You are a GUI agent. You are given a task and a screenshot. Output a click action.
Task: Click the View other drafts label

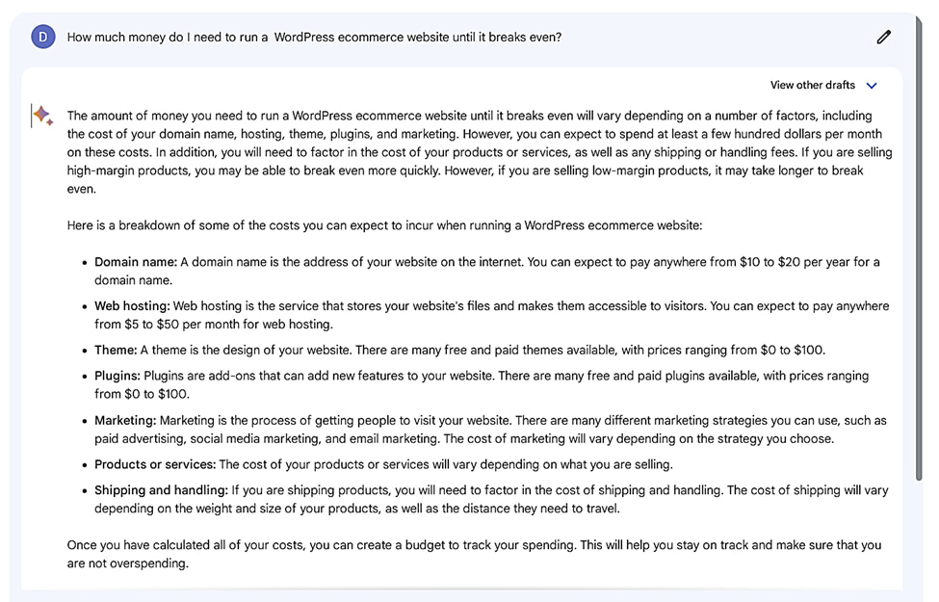pyautogui.click(x=812, y=86)
